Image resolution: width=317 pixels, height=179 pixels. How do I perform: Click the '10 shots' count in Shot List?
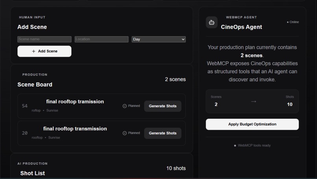[x=176, y=168]
